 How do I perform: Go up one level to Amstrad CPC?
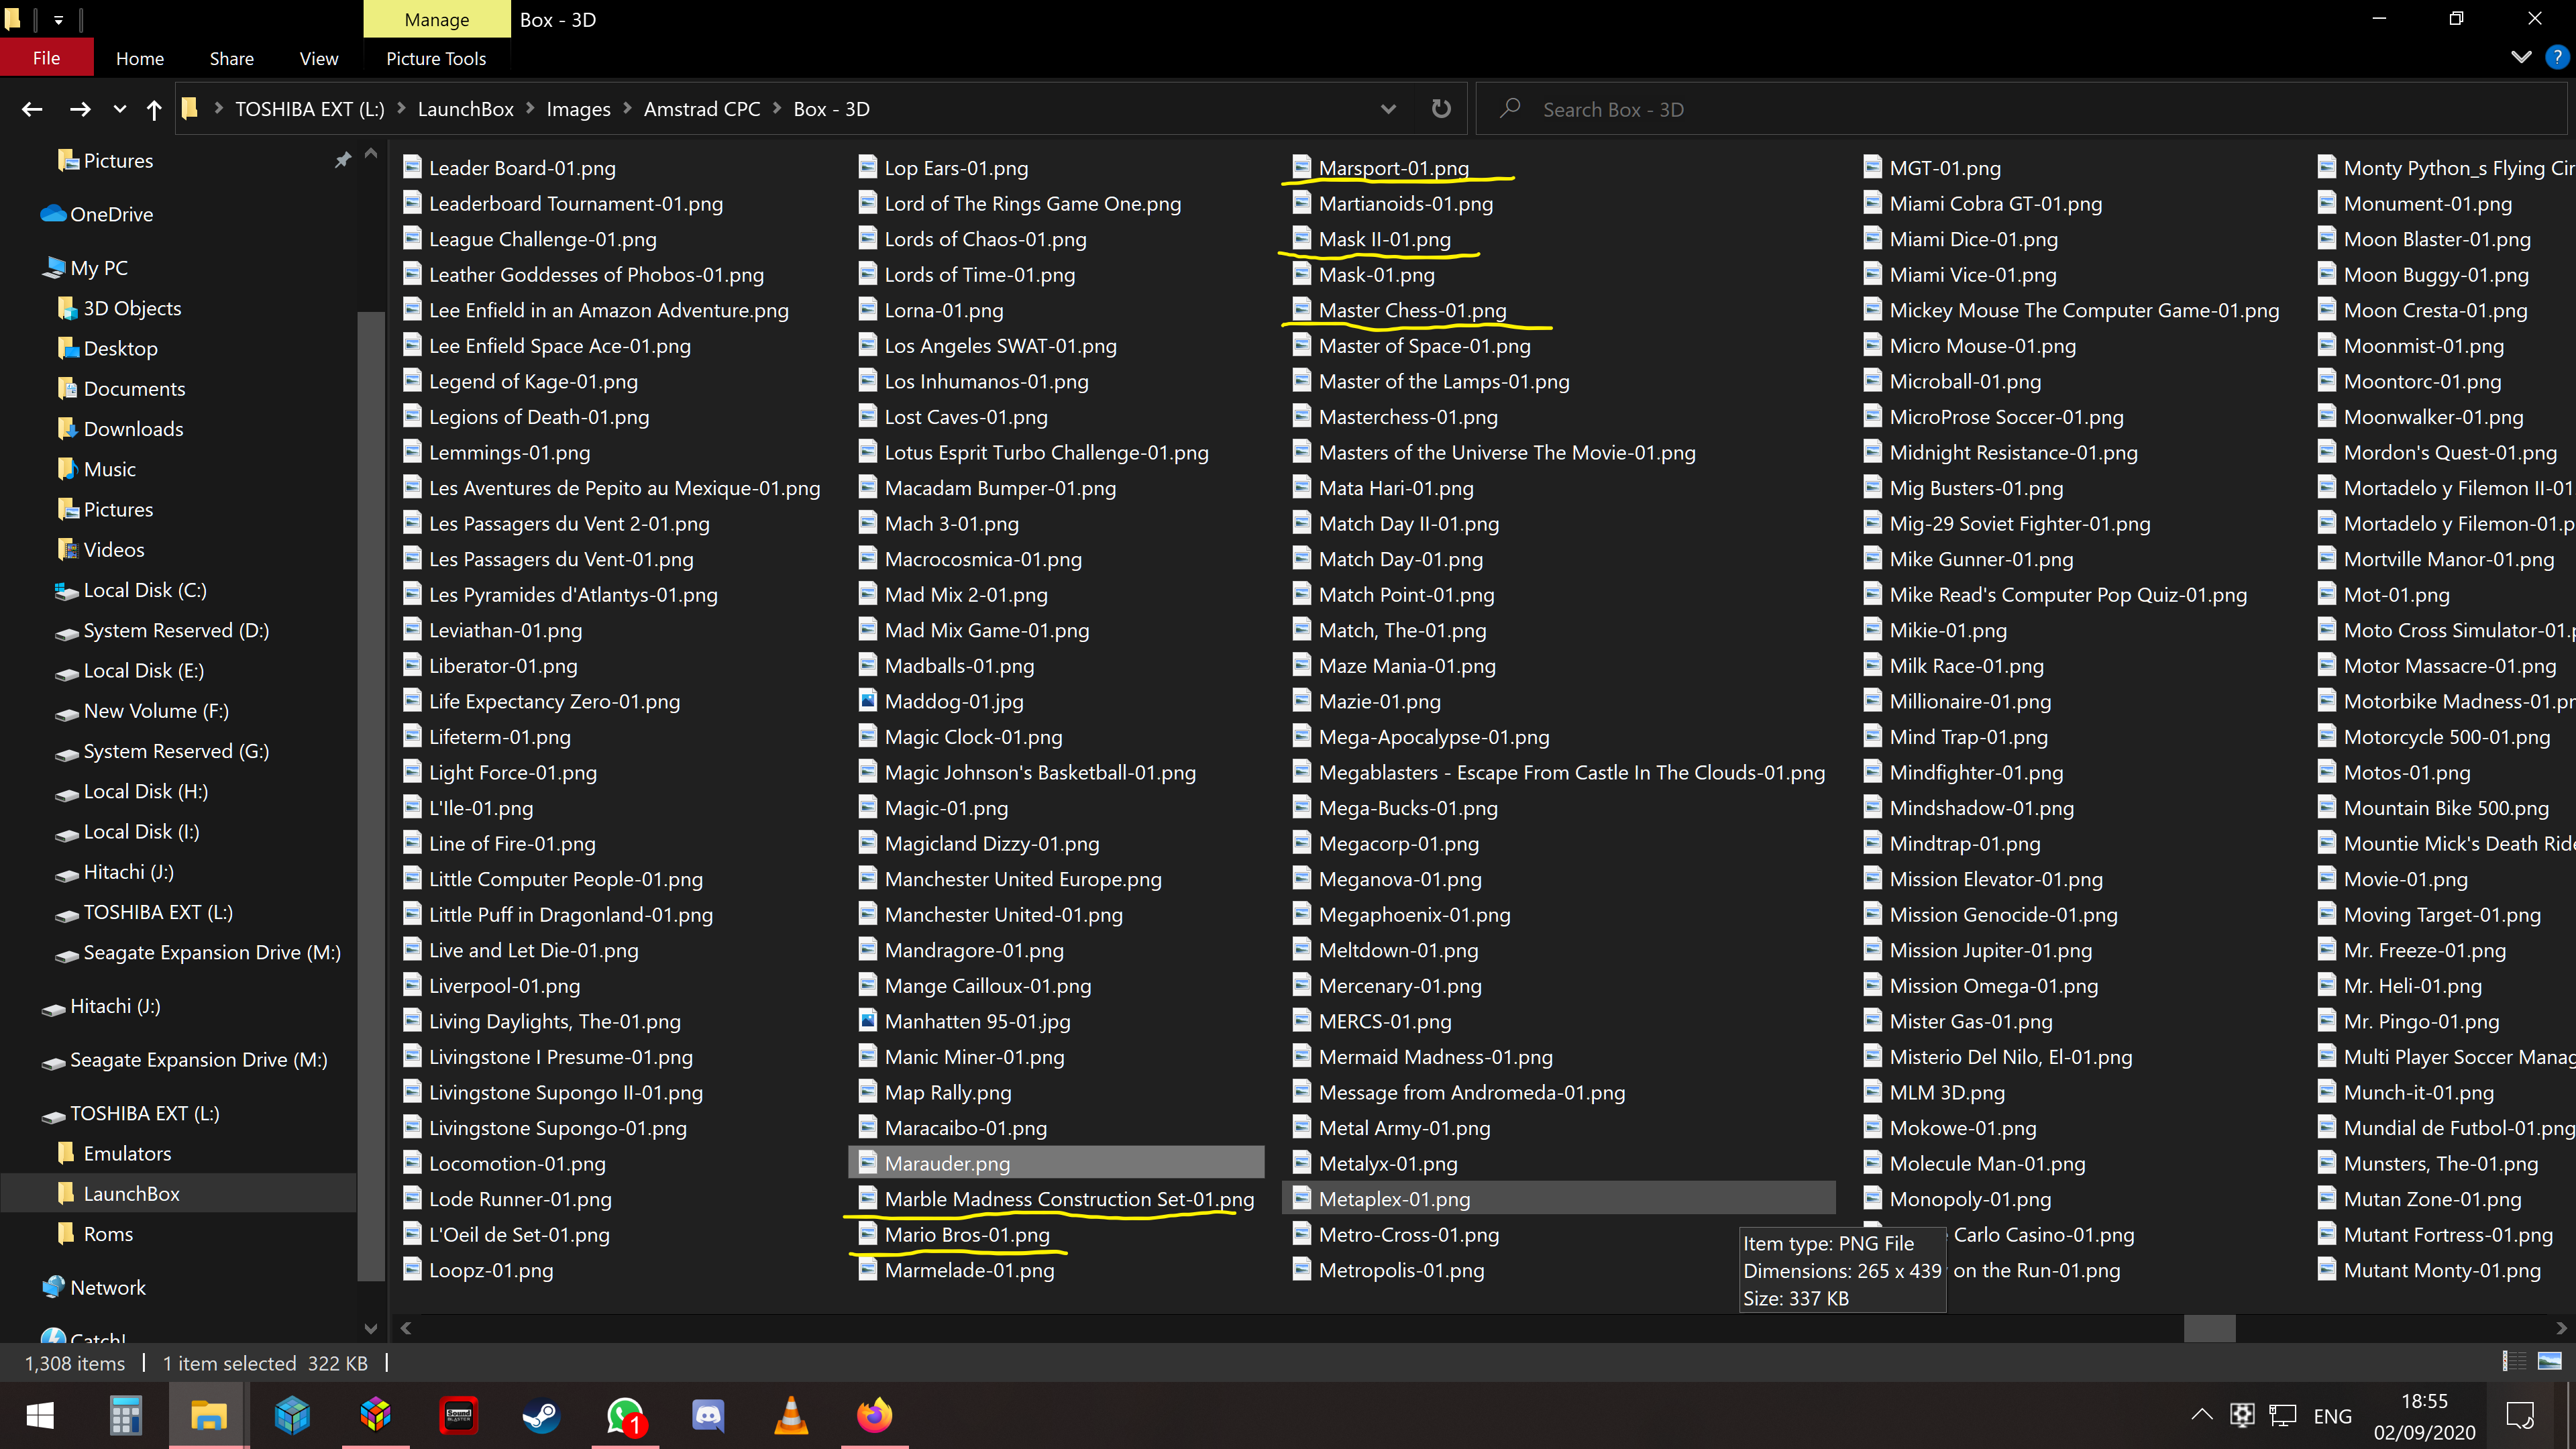(x=153, y=109)
